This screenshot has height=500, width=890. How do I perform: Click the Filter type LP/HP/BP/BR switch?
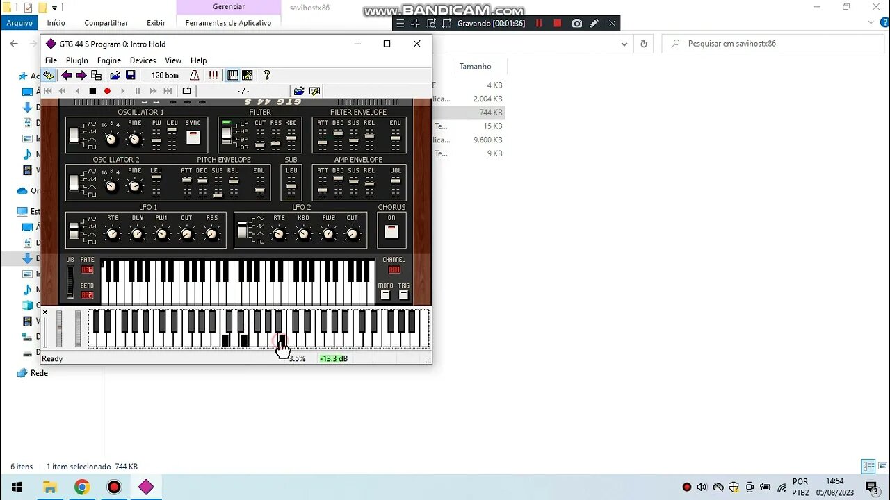click(x=226, y=135)
